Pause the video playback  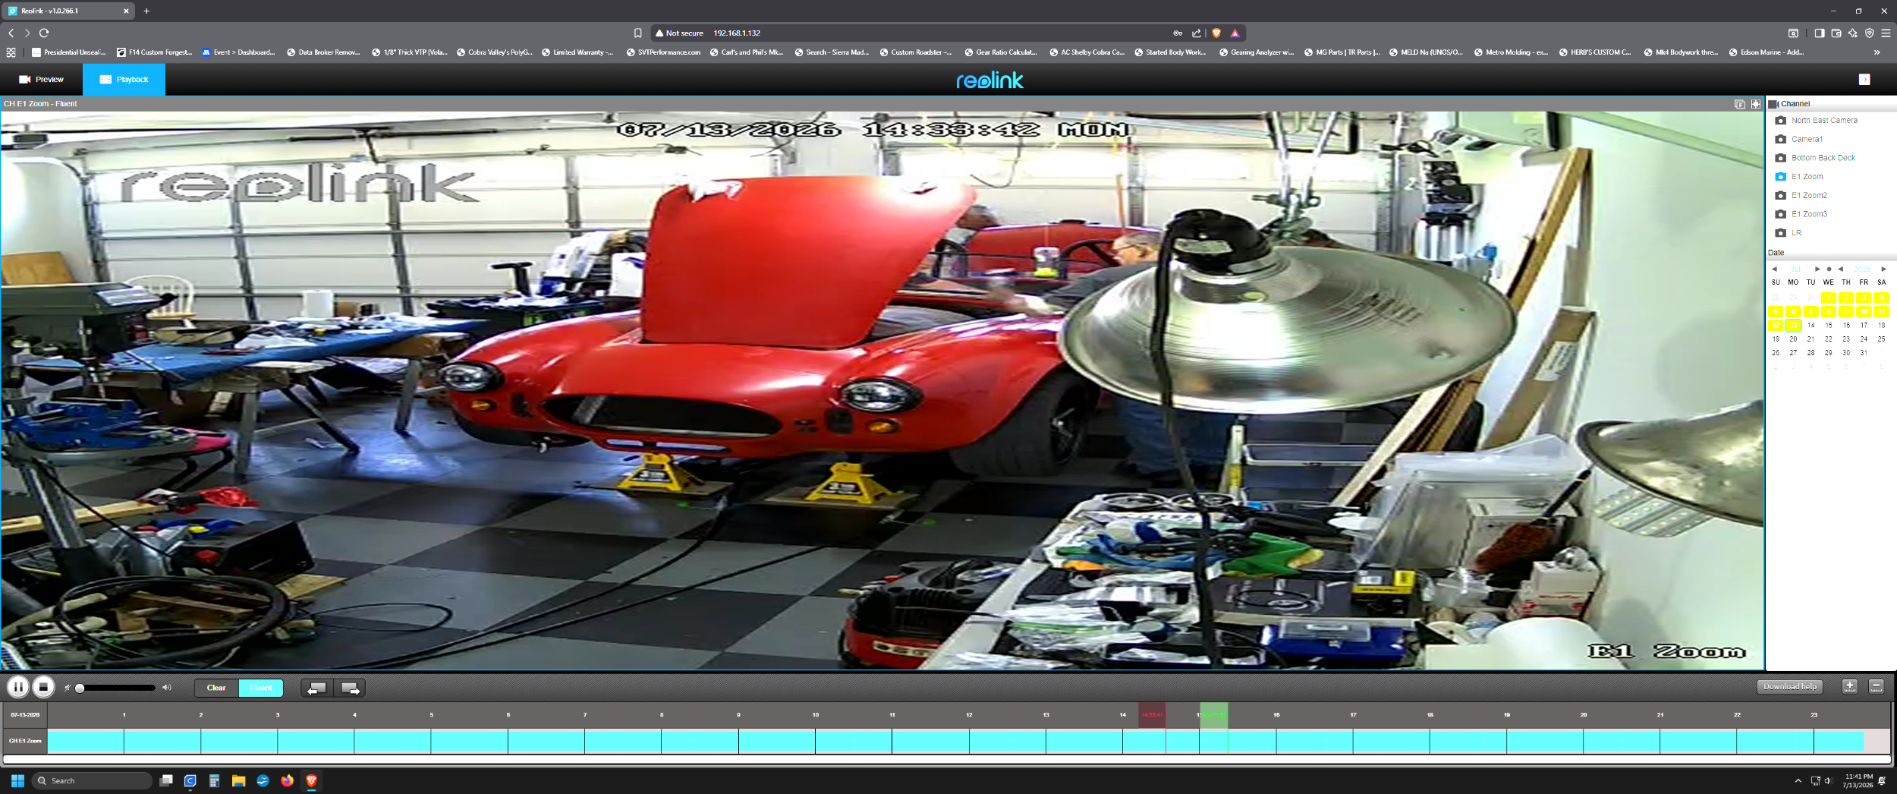pos(18,687)
